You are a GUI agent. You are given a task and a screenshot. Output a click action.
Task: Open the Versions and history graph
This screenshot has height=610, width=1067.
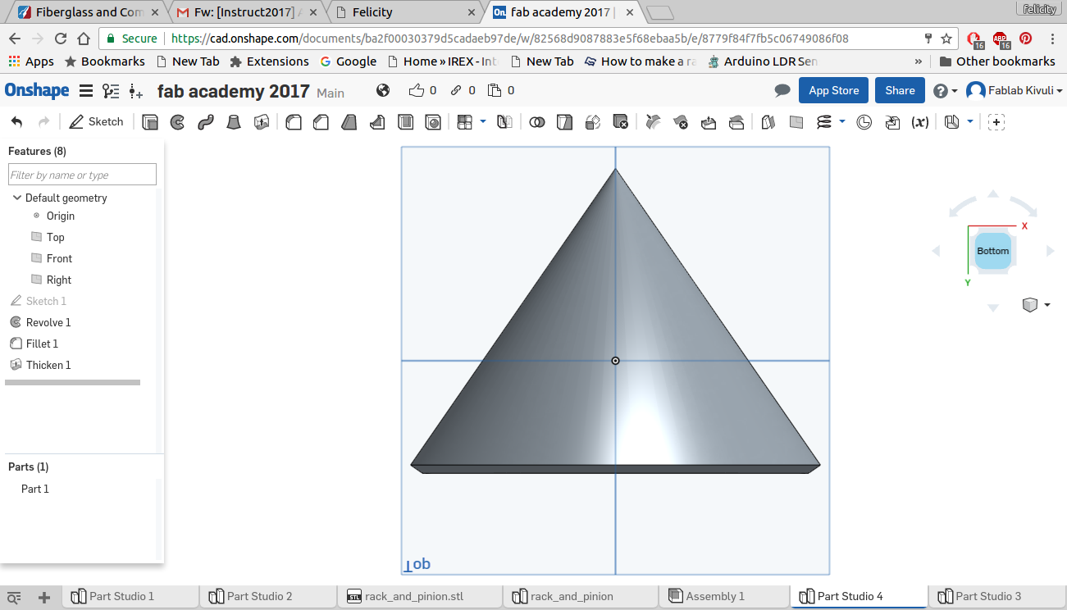click(111, 91)
